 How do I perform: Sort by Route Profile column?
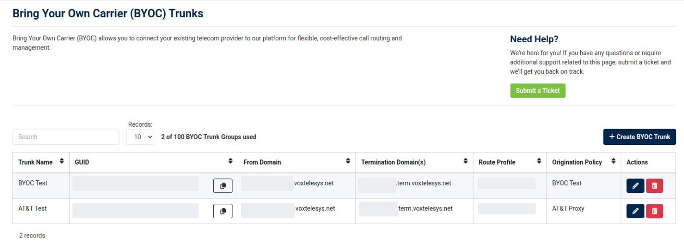(x=539, y=162)
